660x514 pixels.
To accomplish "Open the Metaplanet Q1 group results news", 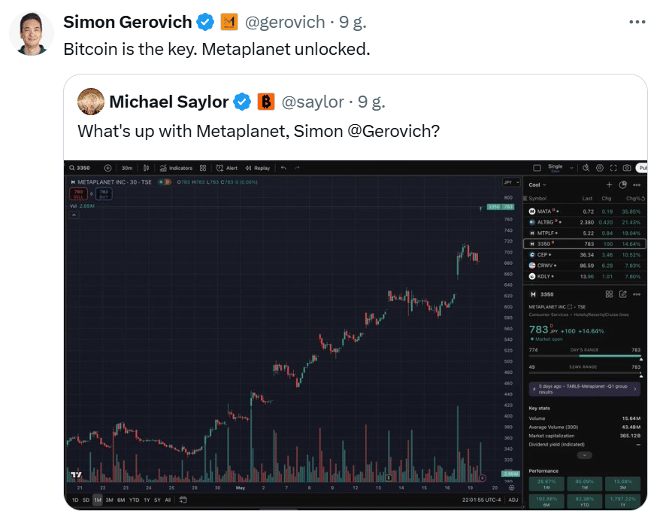I will coord(584,389).
